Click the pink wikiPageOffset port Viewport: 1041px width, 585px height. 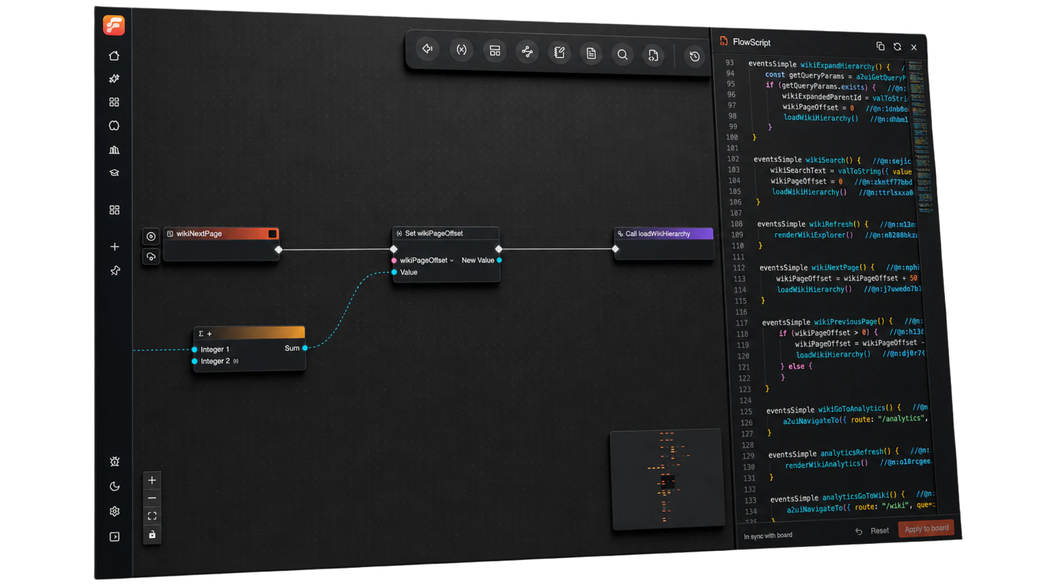(394, 261)
